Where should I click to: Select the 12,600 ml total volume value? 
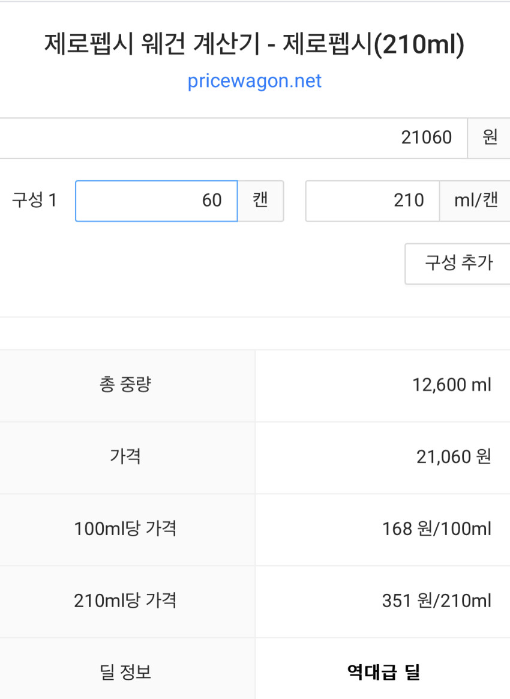point(451,385)
